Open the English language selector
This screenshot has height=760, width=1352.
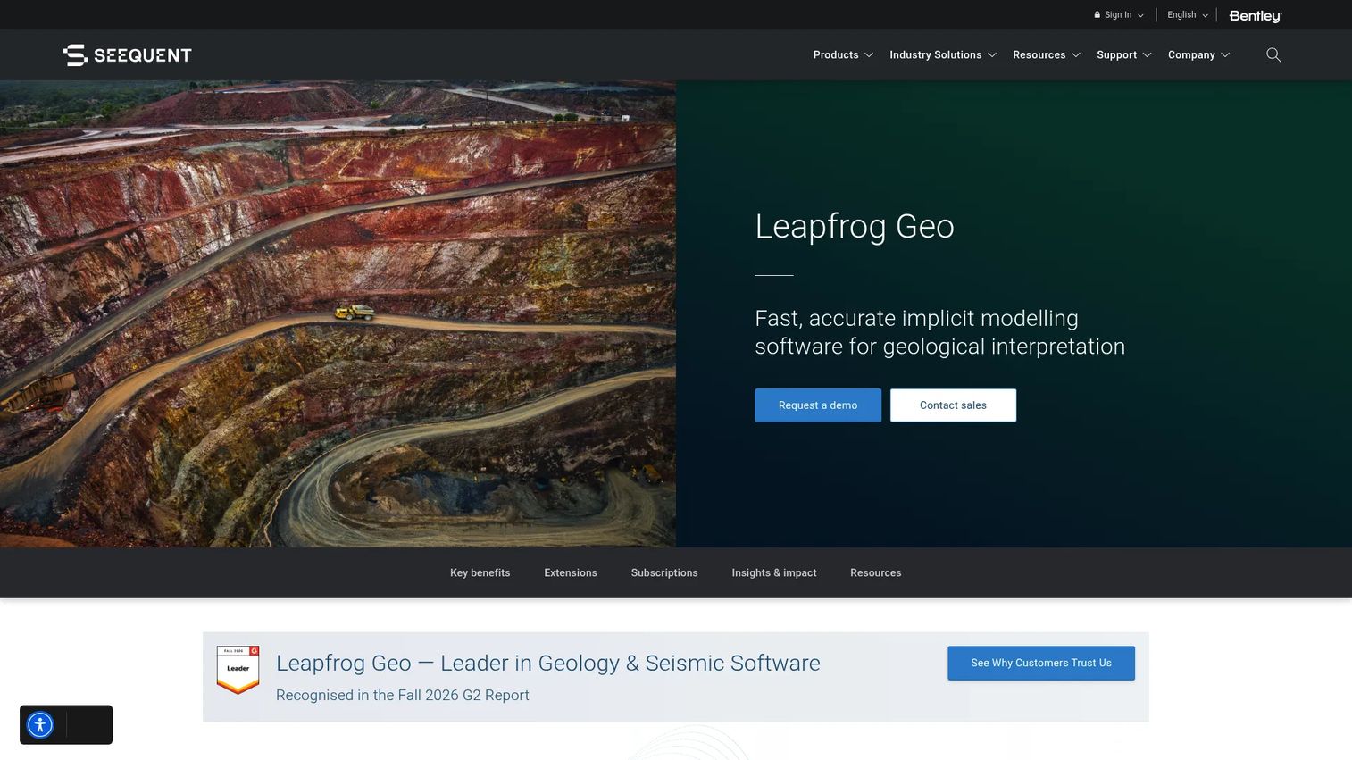click(x=1188, y=15)
